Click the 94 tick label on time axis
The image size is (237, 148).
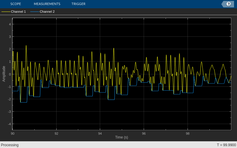click(x=100, y=134)
